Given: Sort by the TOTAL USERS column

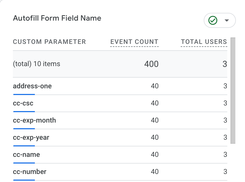Looking at the screenshot, I should click(x=204, y=42).
